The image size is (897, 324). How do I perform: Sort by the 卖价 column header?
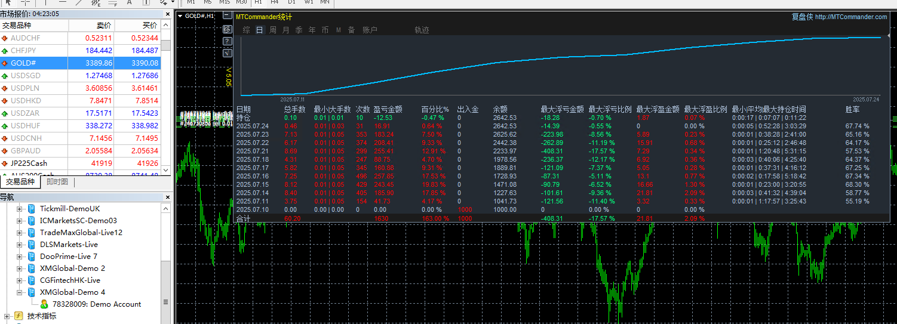click(x=91, y=26)
